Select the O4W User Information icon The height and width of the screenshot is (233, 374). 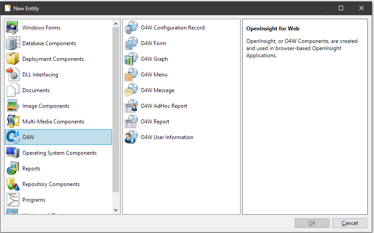pos(131,137)
